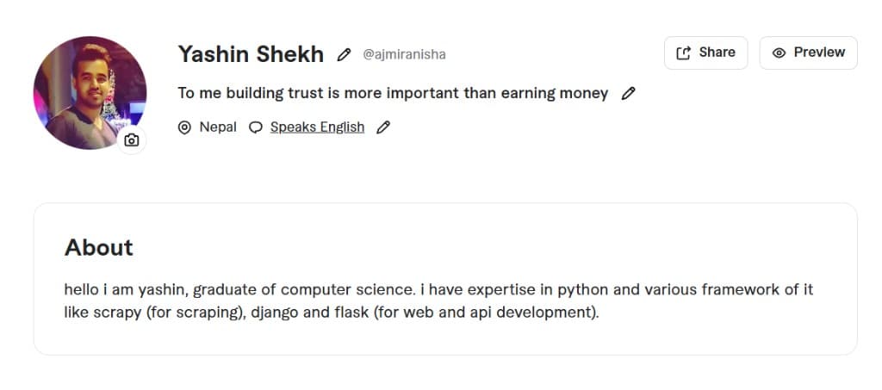Image resolution: width=882 pixels, height=390 pixels.
Task: Click the @ajmiranisha username
Action: [x=405, y=54]
